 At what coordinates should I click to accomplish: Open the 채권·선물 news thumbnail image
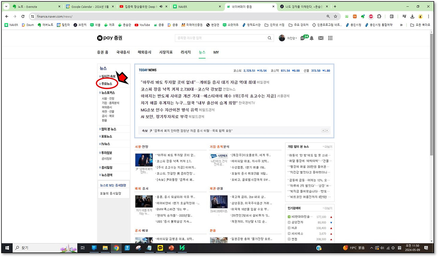[x=219, y=202]
